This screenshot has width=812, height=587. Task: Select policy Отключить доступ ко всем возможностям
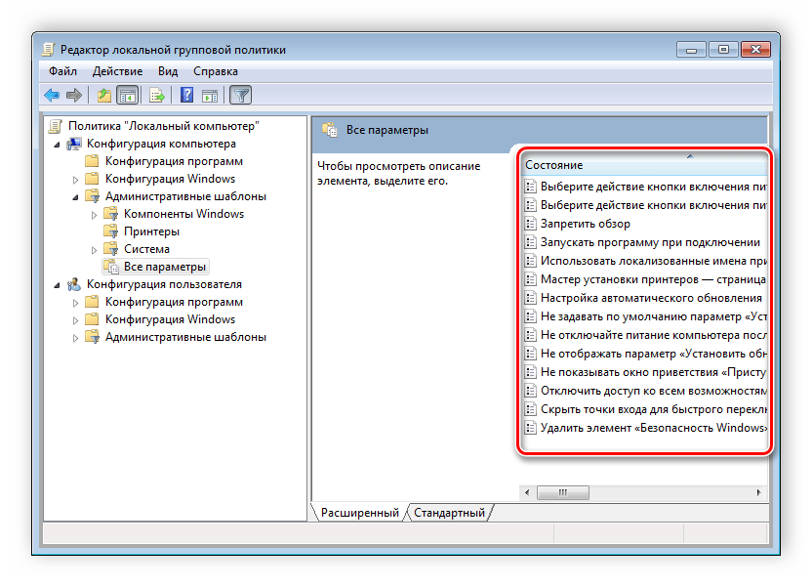(x=654, y=391)
